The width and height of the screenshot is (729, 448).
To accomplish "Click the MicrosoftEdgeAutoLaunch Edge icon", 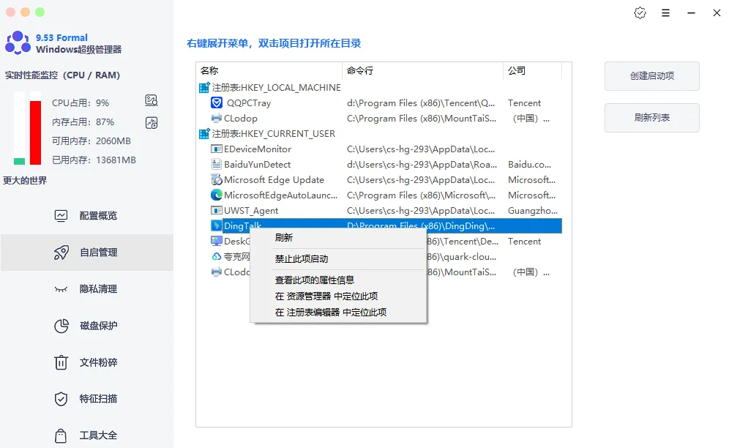I will pyautogui.click(x=216, y=195).
